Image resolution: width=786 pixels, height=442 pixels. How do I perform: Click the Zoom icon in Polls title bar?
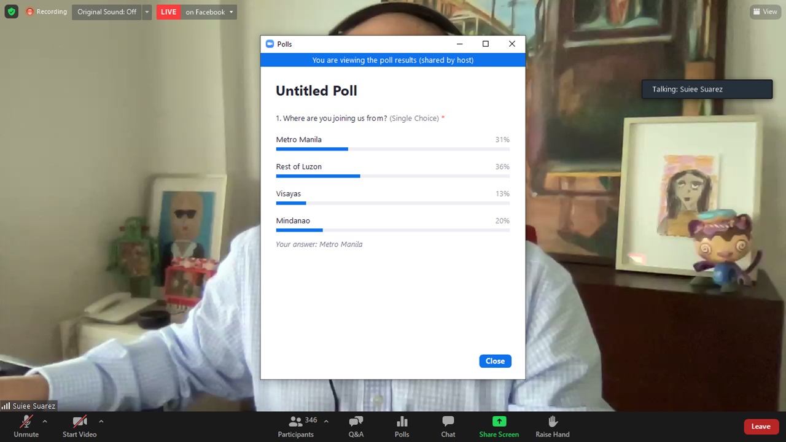click(270, 44)
